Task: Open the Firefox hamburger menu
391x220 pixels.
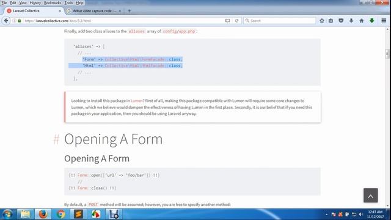Action: [384, 21]
